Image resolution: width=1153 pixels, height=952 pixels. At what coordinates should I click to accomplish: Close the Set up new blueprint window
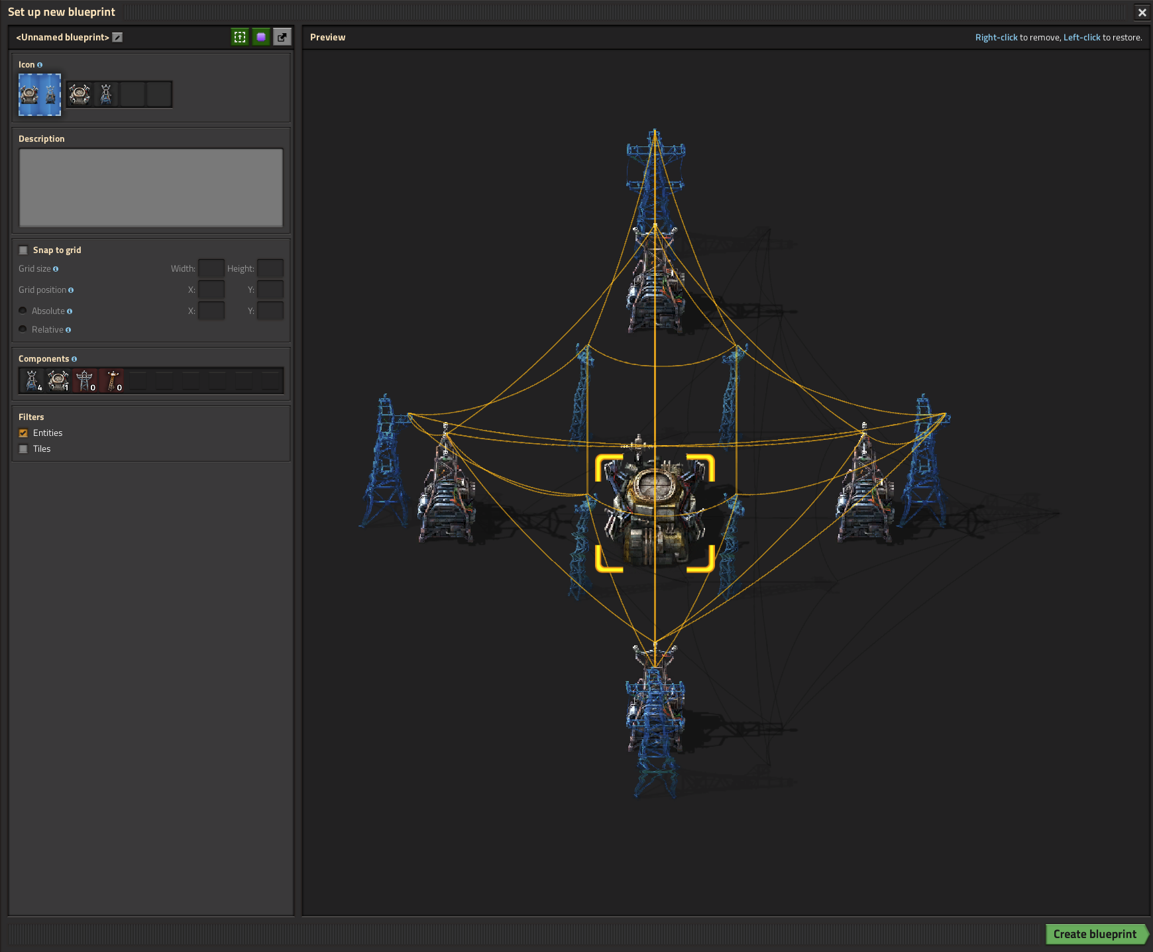click(x=1142, y=12)
